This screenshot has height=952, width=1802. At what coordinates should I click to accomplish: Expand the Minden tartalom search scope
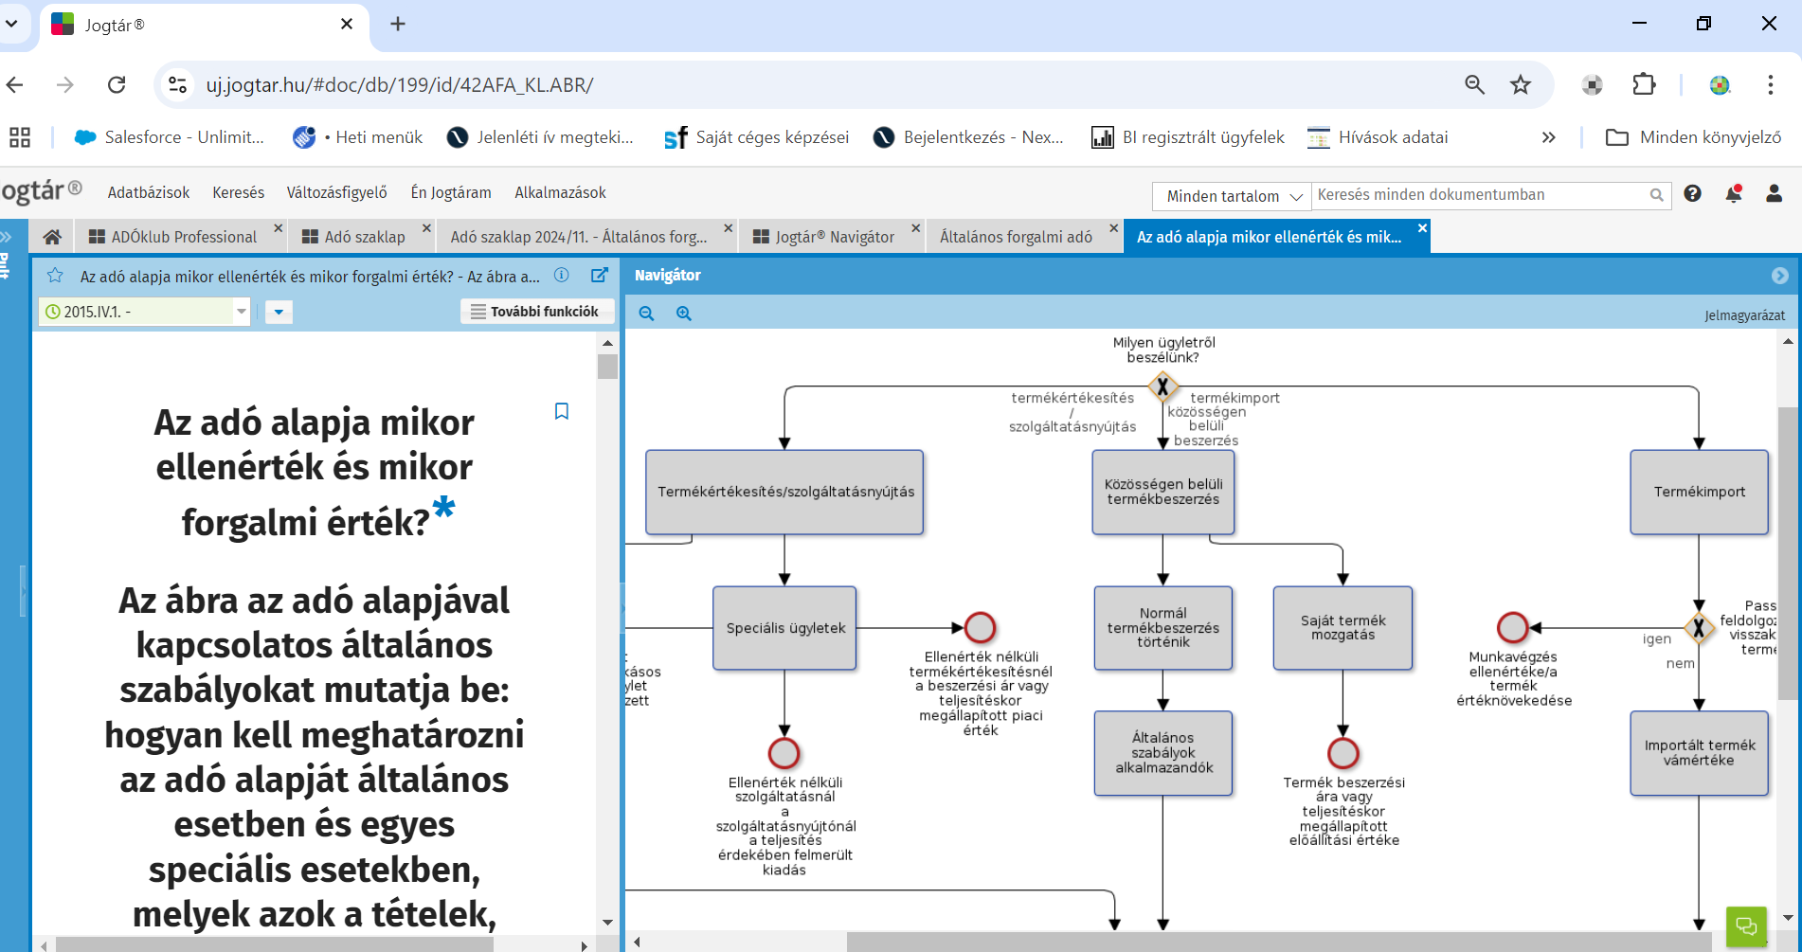1232,196
